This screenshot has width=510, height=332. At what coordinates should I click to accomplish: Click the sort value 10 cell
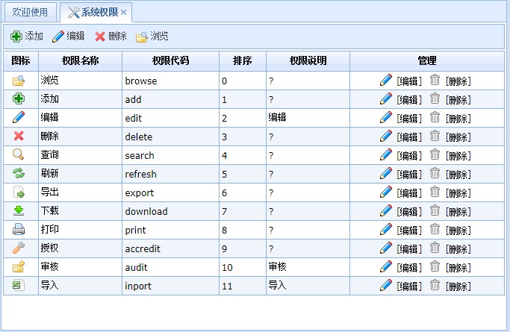pos(243,267)
